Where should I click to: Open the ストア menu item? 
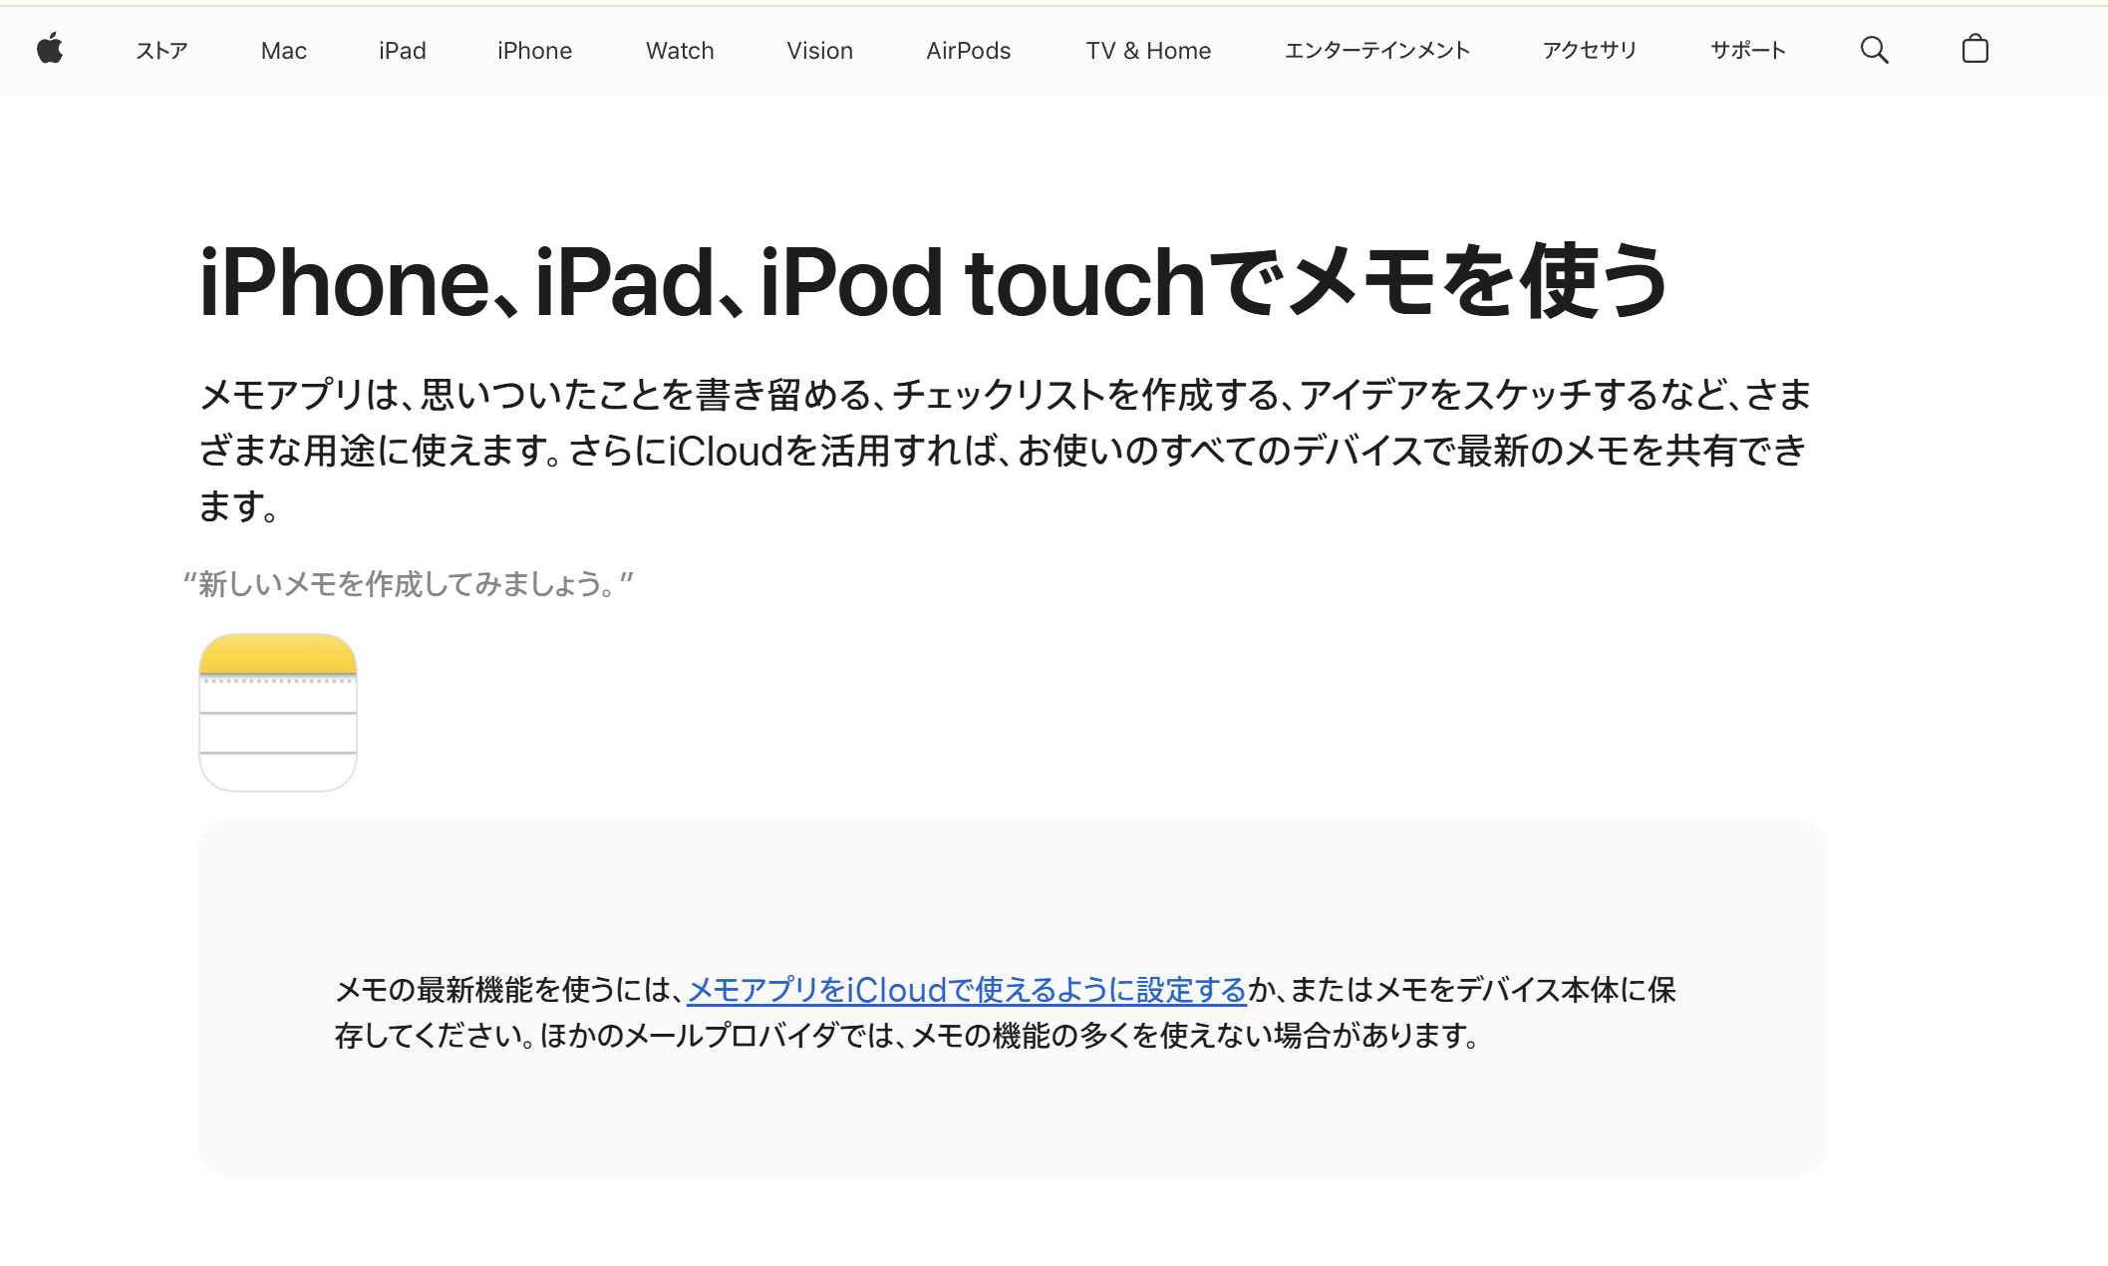(x=160, y=51)
